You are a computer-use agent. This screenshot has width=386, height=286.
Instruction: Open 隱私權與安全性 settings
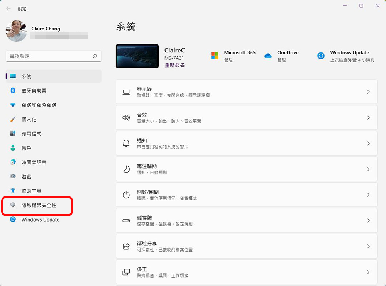point(53,205)
